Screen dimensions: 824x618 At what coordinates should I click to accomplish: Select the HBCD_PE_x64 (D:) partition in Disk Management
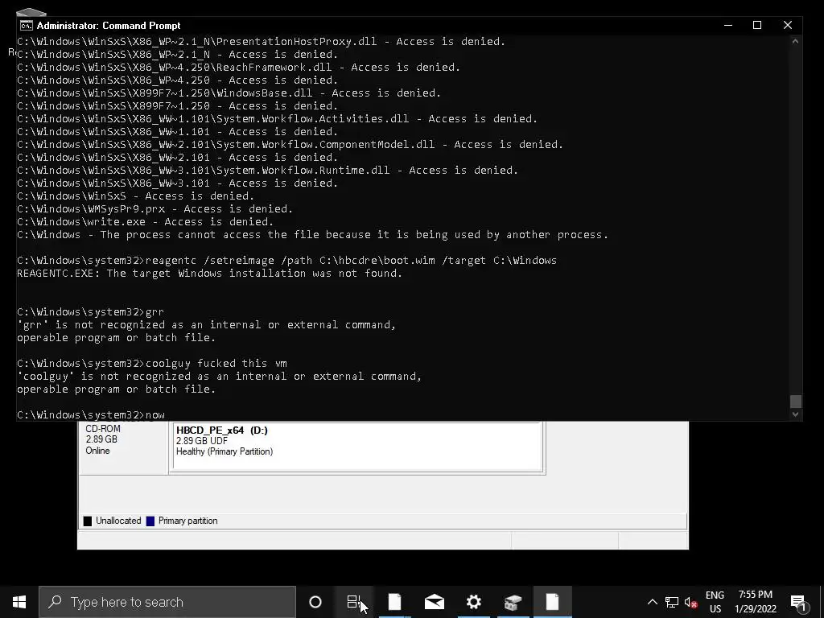coord(357,447)
